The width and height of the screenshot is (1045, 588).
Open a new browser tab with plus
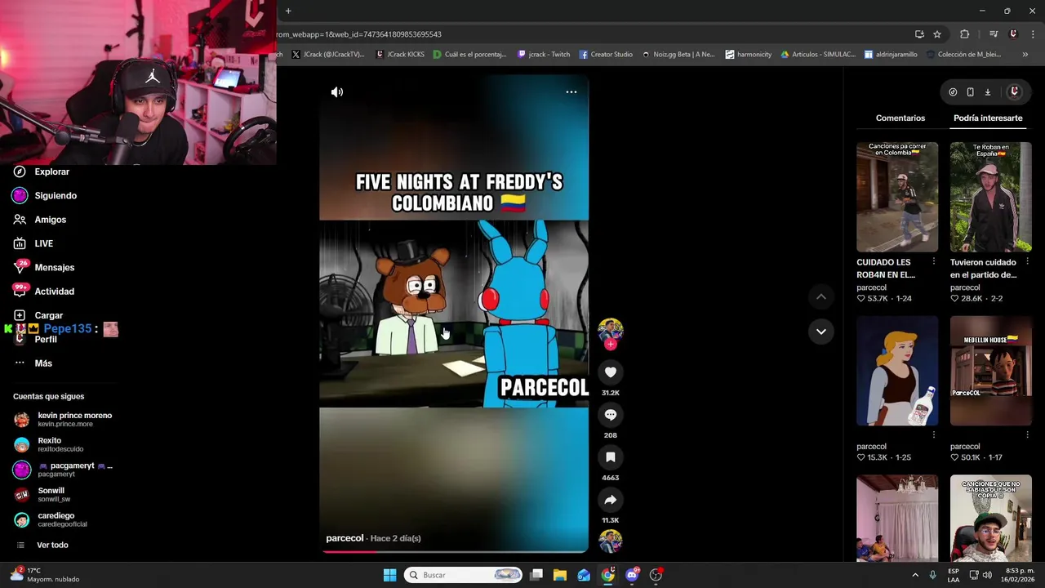pyautogui.click(x=288, y=11)
